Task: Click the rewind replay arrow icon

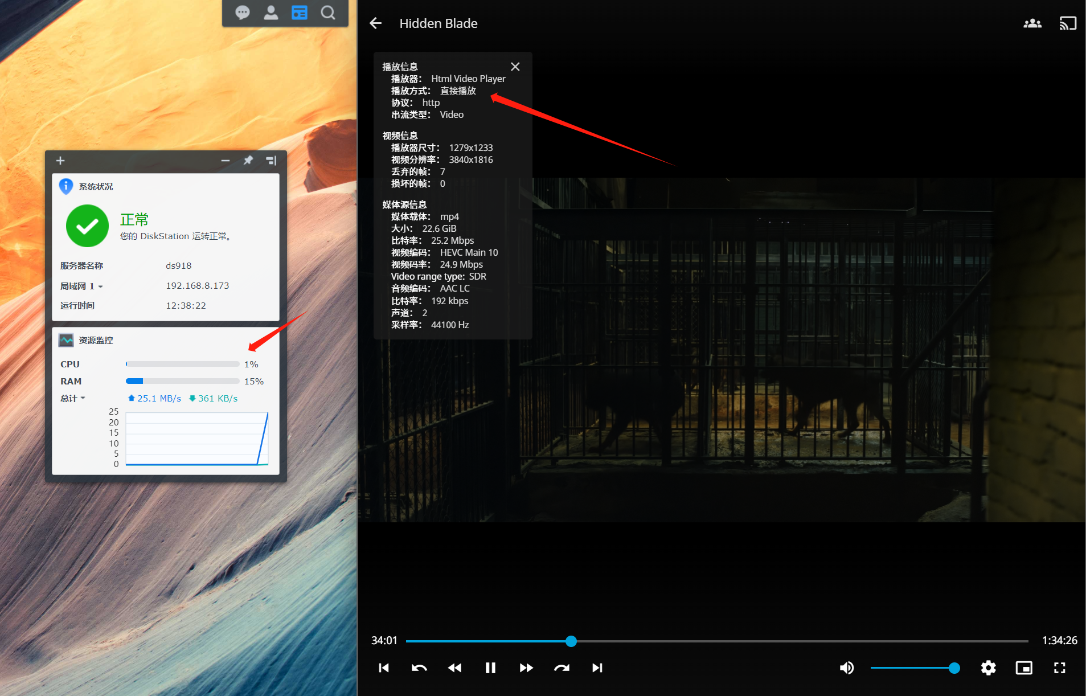Action: (x=419, y=668)
